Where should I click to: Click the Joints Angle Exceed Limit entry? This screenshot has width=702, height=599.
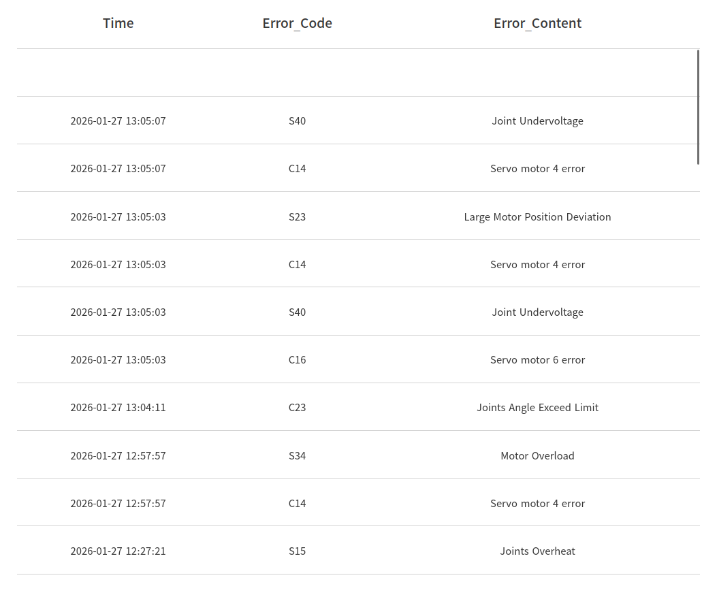click(x=537, y=408)
